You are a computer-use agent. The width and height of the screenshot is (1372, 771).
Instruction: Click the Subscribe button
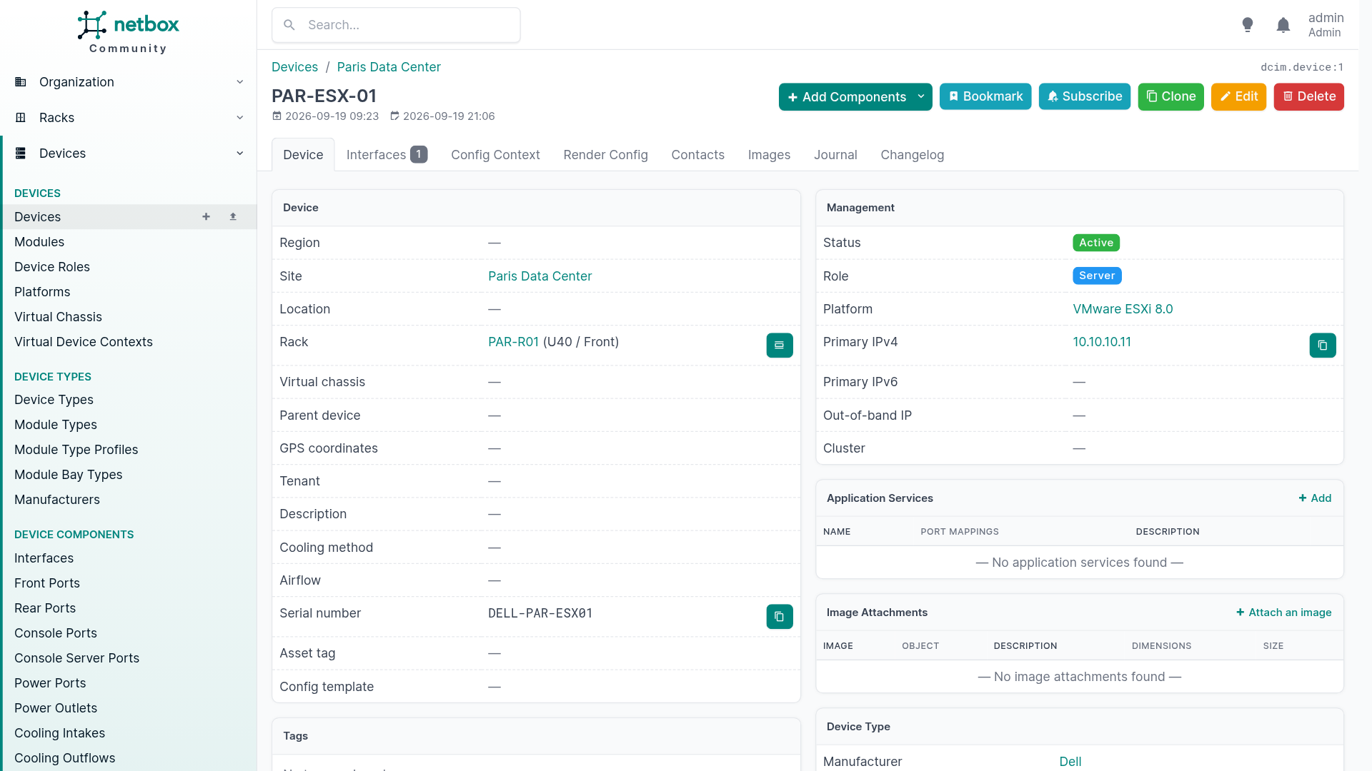pyautogui.click(x=1085, y=96)
